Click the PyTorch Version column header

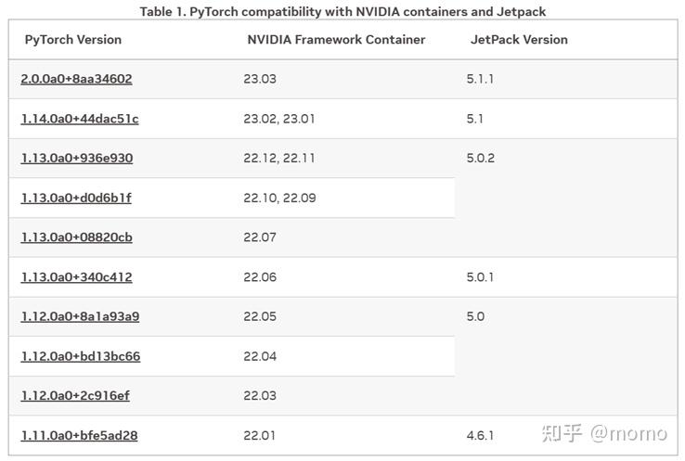pyautogui.click(x=73, y=39)
